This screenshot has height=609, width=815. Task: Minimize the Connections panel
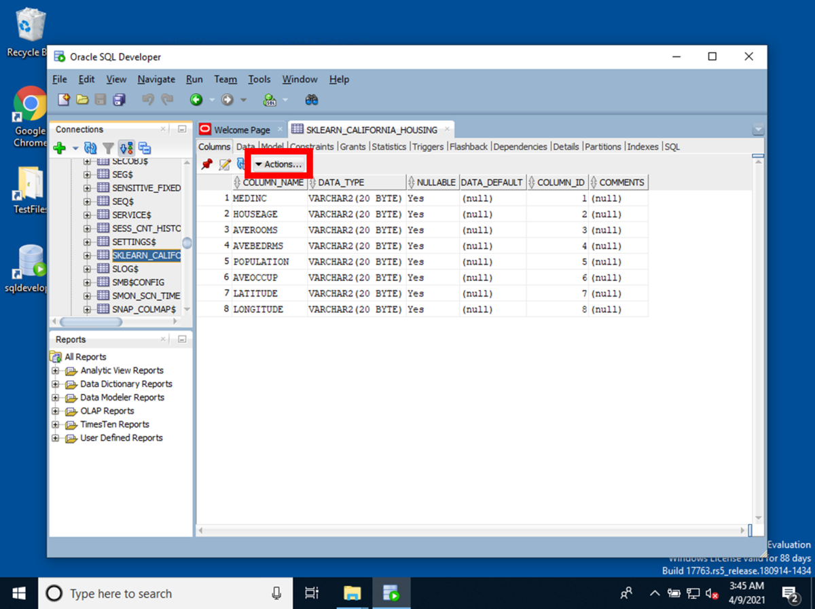(x=181, y=129)
